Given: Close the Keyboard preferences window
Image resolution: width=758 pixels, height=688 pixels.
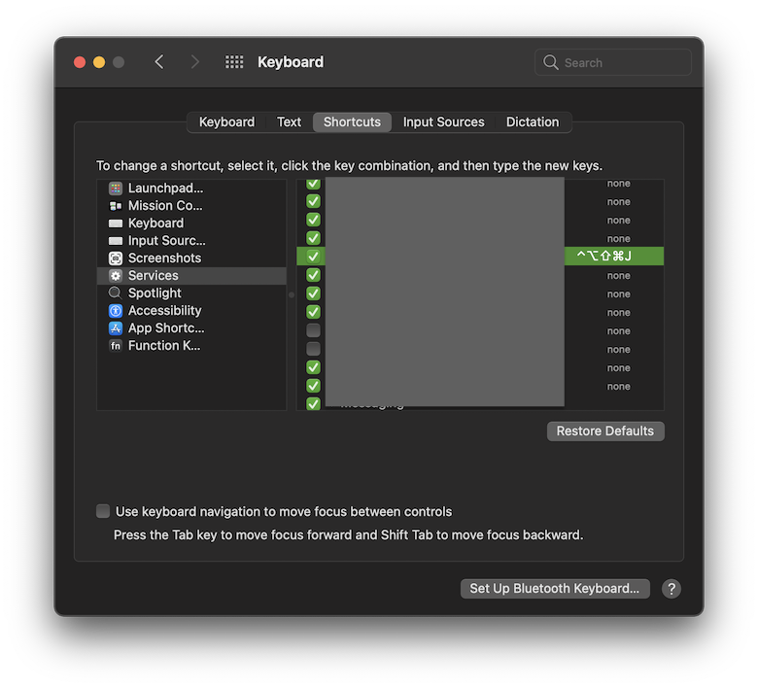Looking at the screenshot, I should point(80,62).
